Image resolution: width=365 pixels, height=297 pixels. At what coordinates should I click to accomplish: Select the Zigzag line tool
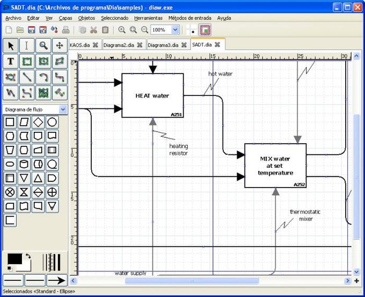[x=60, y=77]
